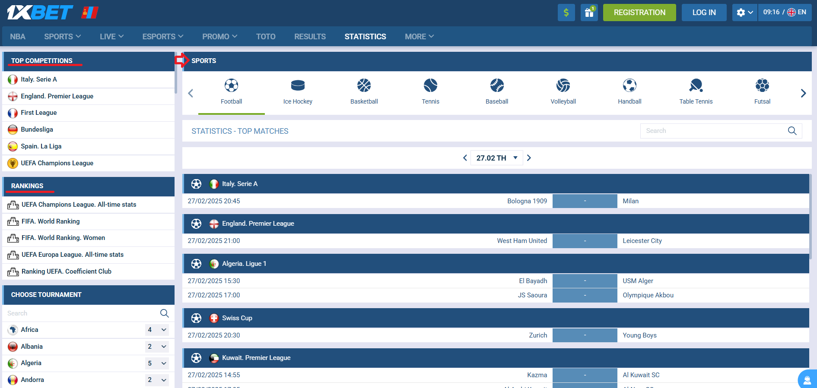Open the TOTO menu item
Image resolution: width=817 pixels, height=388 pixels.
click(266, 37)
